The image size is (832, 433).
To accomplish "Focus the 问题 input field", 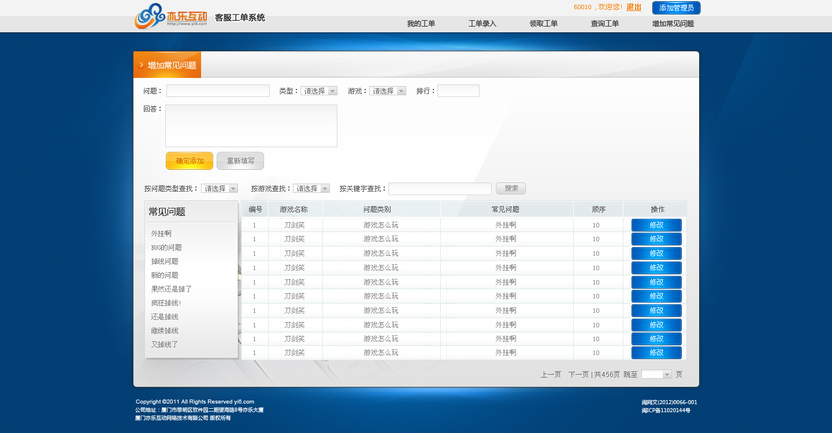I will click(x=218, y=91).
